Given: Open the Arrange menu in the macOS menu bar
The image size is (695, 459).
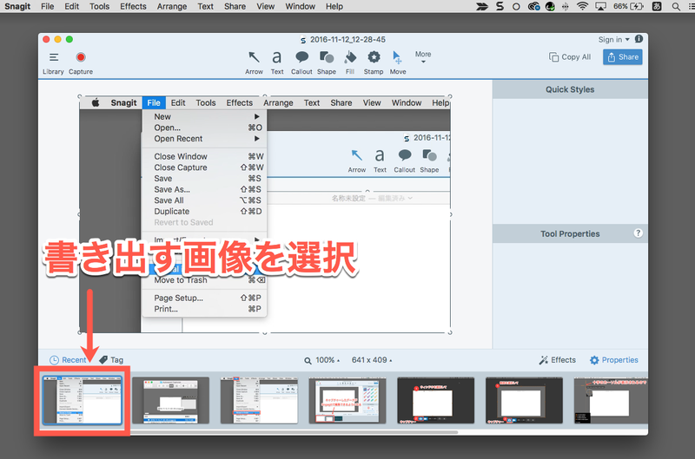Looking at the screenshot, I should click(x=172, y=6).
